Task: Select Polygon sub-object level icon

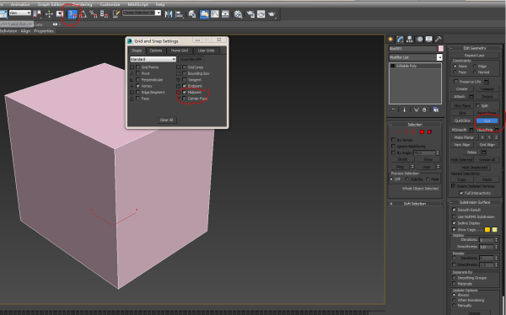Action: [422, 132]
